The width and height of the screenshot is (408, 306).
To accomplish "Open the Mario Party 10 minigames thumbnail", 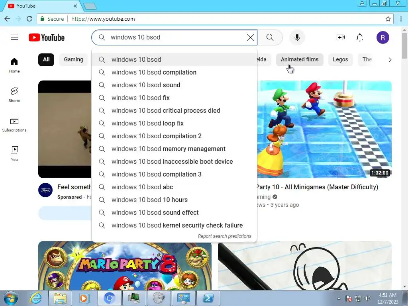I will (x=324, y=129).
